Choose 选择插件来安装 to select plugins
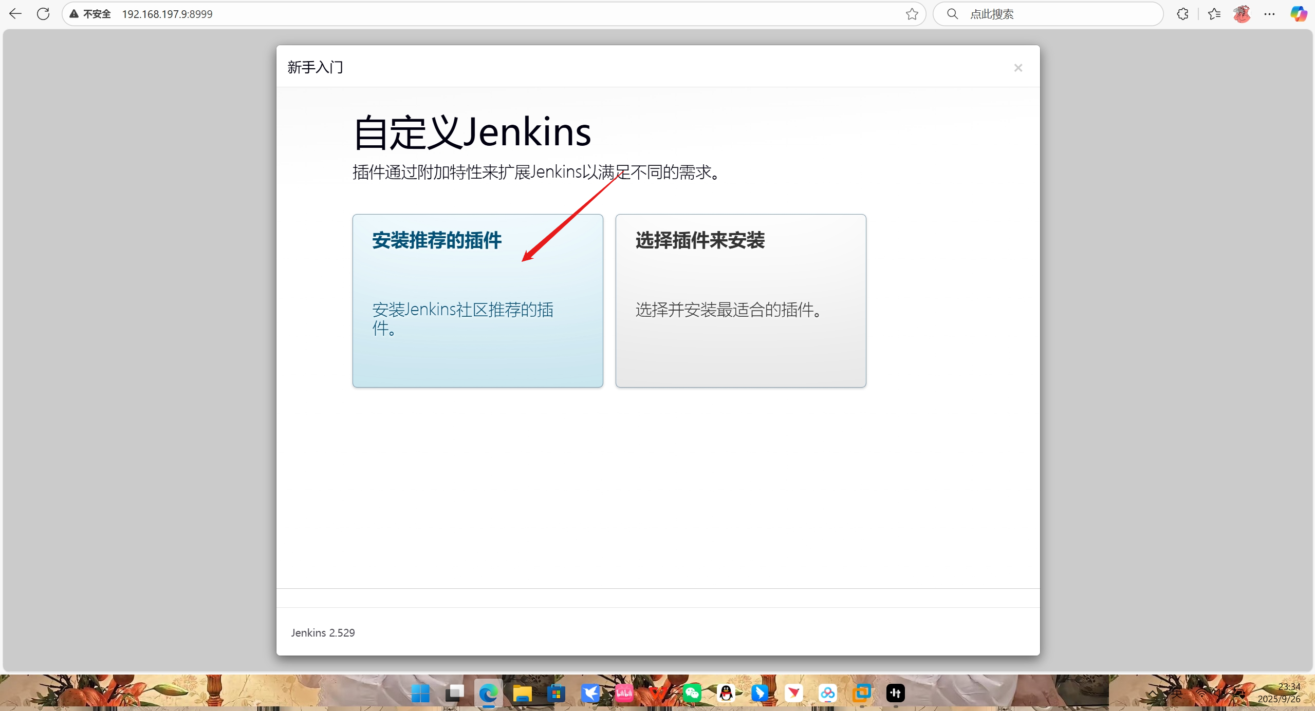Image resolution: width=1315 pixels, height=711 pixels. pyautogui.click(x=740, y=300)
